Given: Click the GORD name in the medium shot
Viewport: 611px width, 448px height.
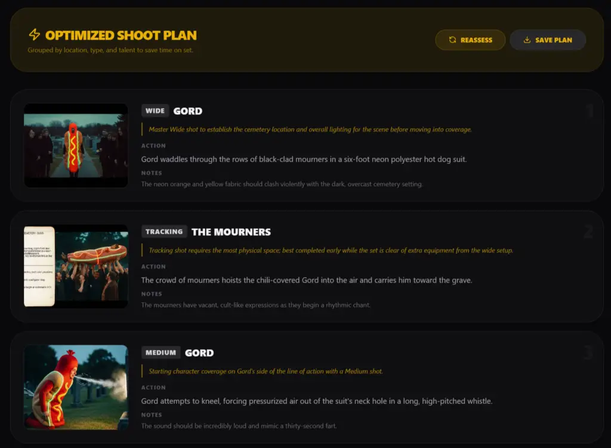Looking at the screenshot, I should pyautogui.click(x=199, y=353).
